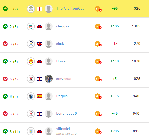Select the +185 points change for cleggys
This screenshot has height=140, width=149.
(115, 26)
